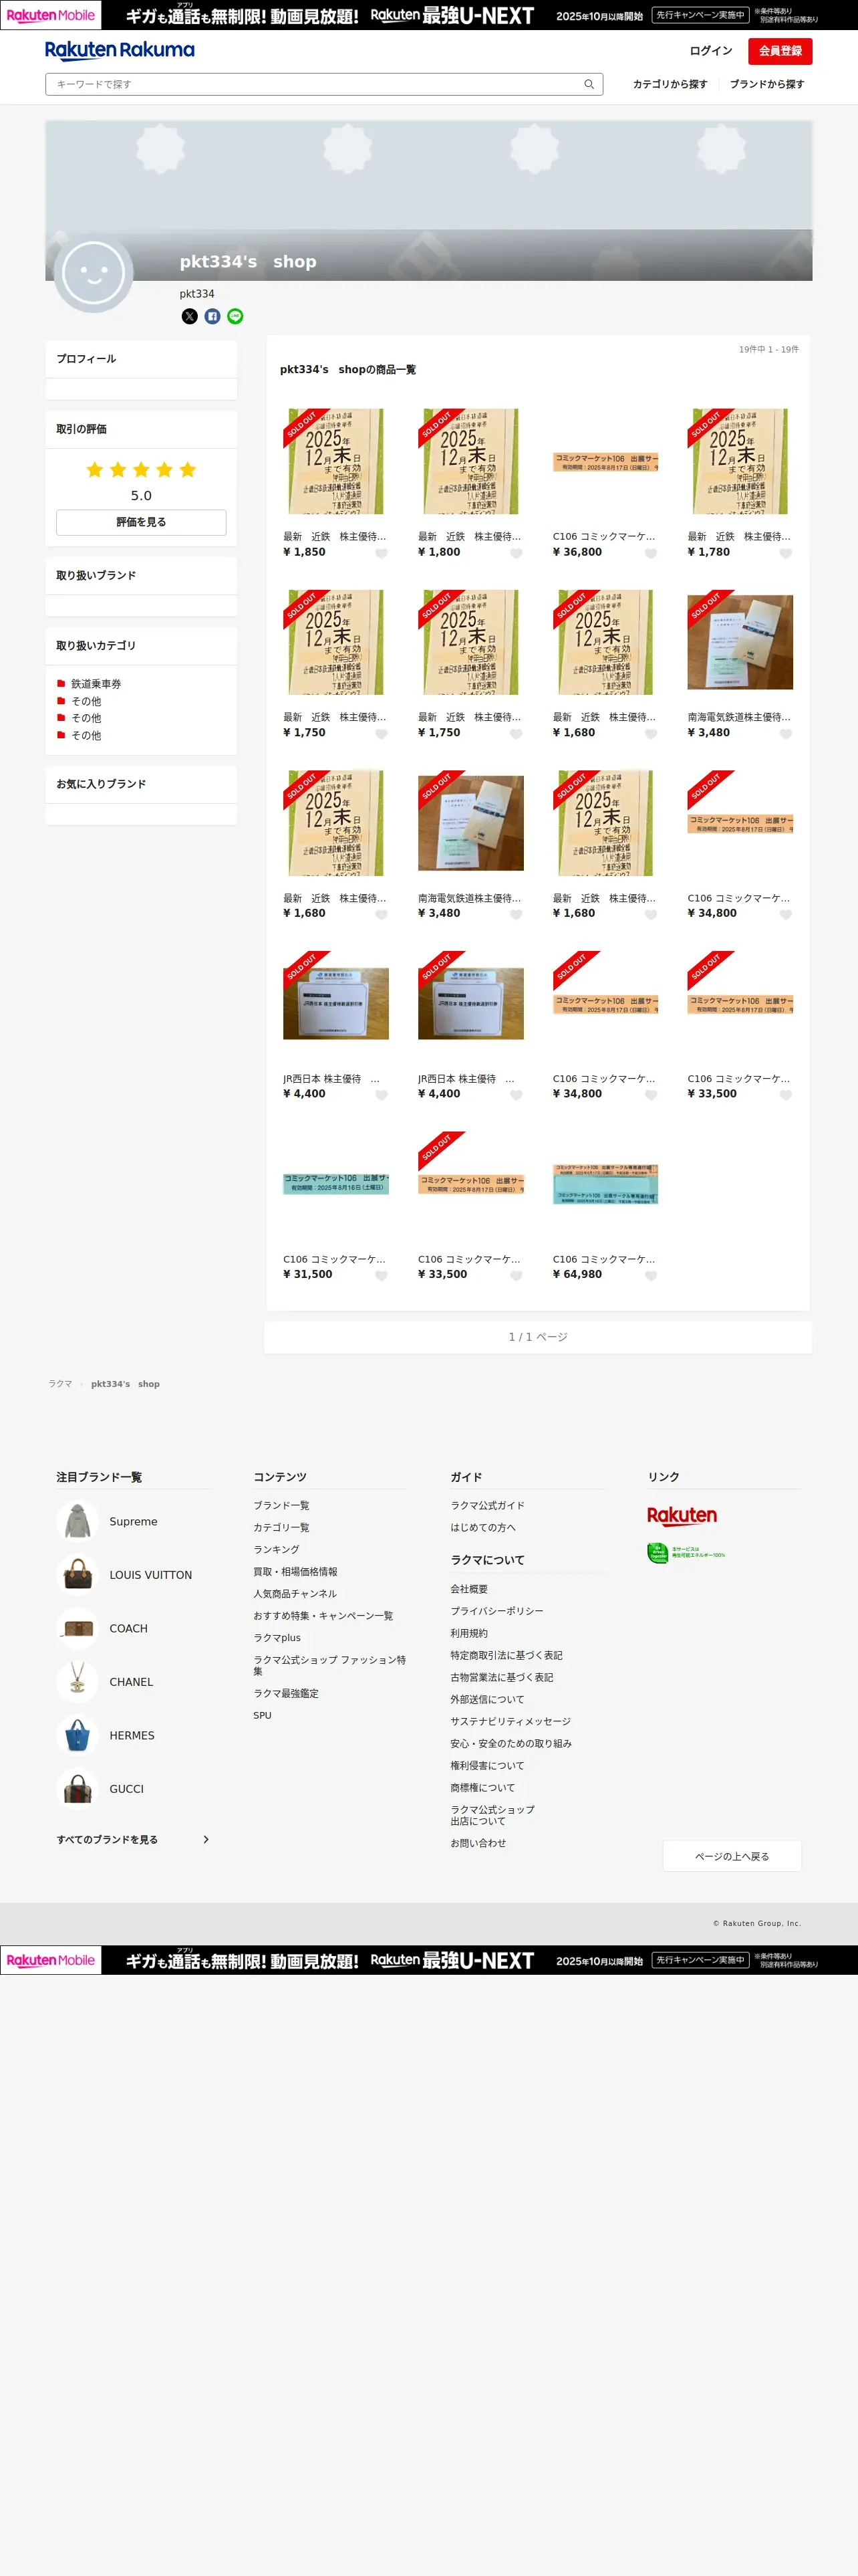The image size is (858, 2576).
Task: Like the ¥ 64,980 C106 item
Action: click(x=652, y=1275)
